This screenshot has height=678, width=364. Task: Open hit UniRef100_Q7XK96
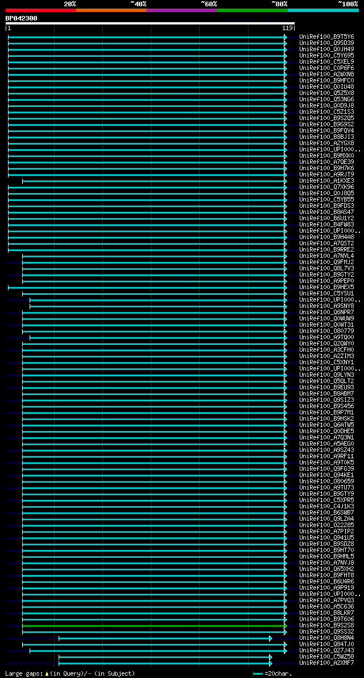click(x=326, y=187)
